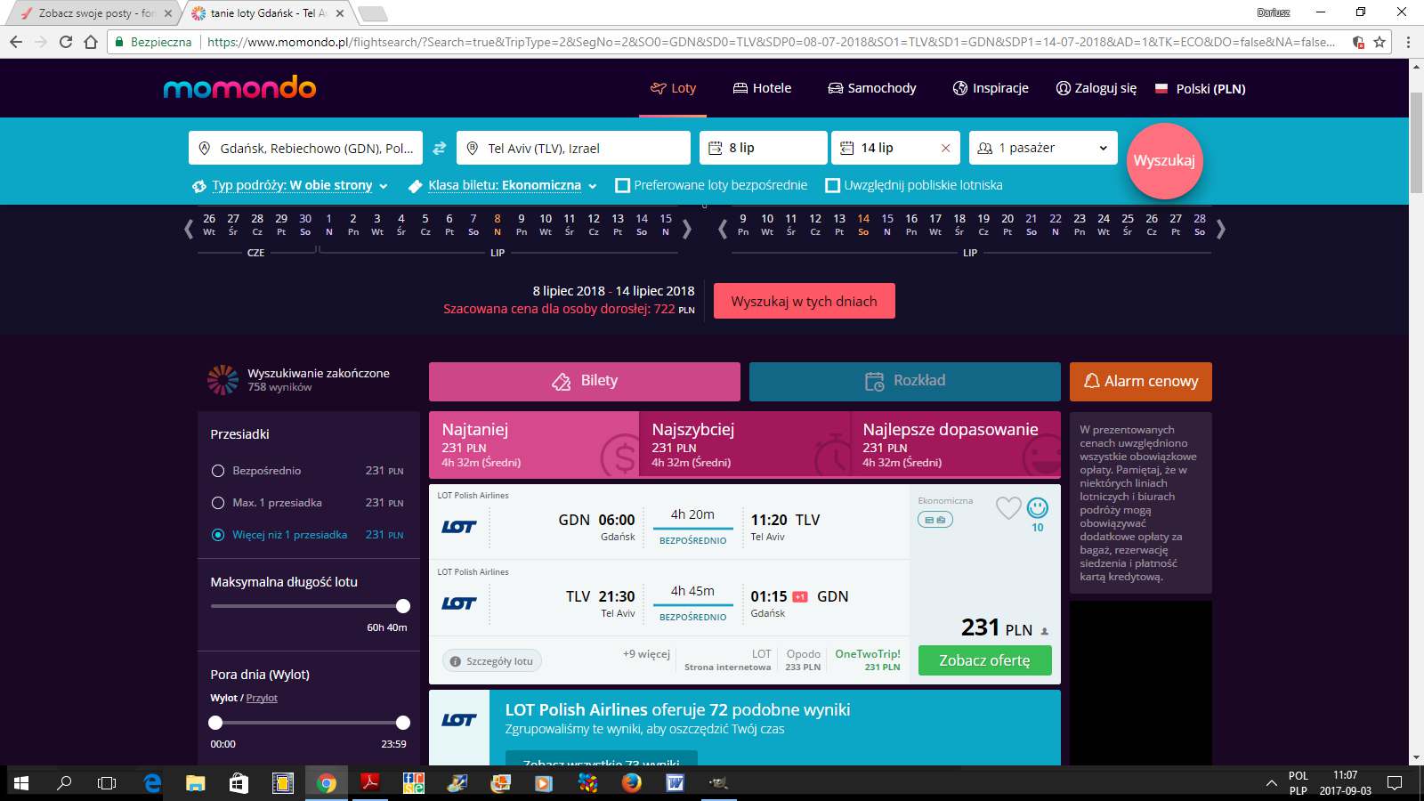The width and height of the screenshot is (1424, 801).
Task: Click Wyszukaj w tych dniach button
Action: (805, 301)
